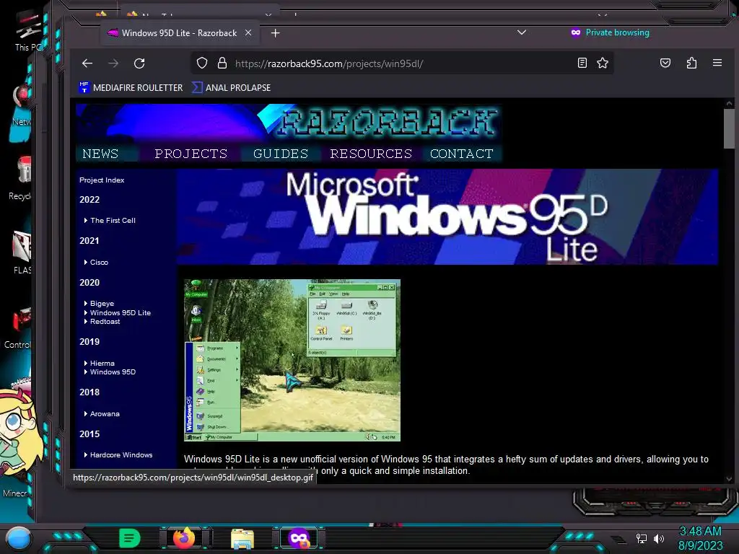Screen dimensions: 739x554
Task: Open Firefox from the taskbar
Action: pos(184,538)
